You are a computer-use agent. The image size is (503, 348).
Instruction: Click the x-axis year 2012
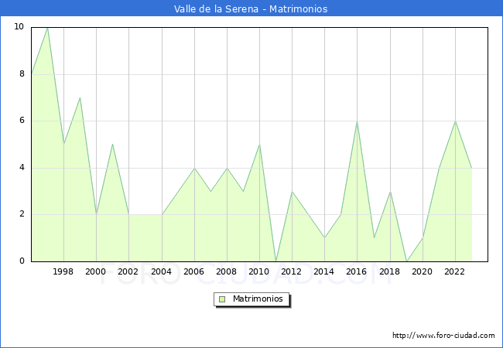(x=291, y=271)
